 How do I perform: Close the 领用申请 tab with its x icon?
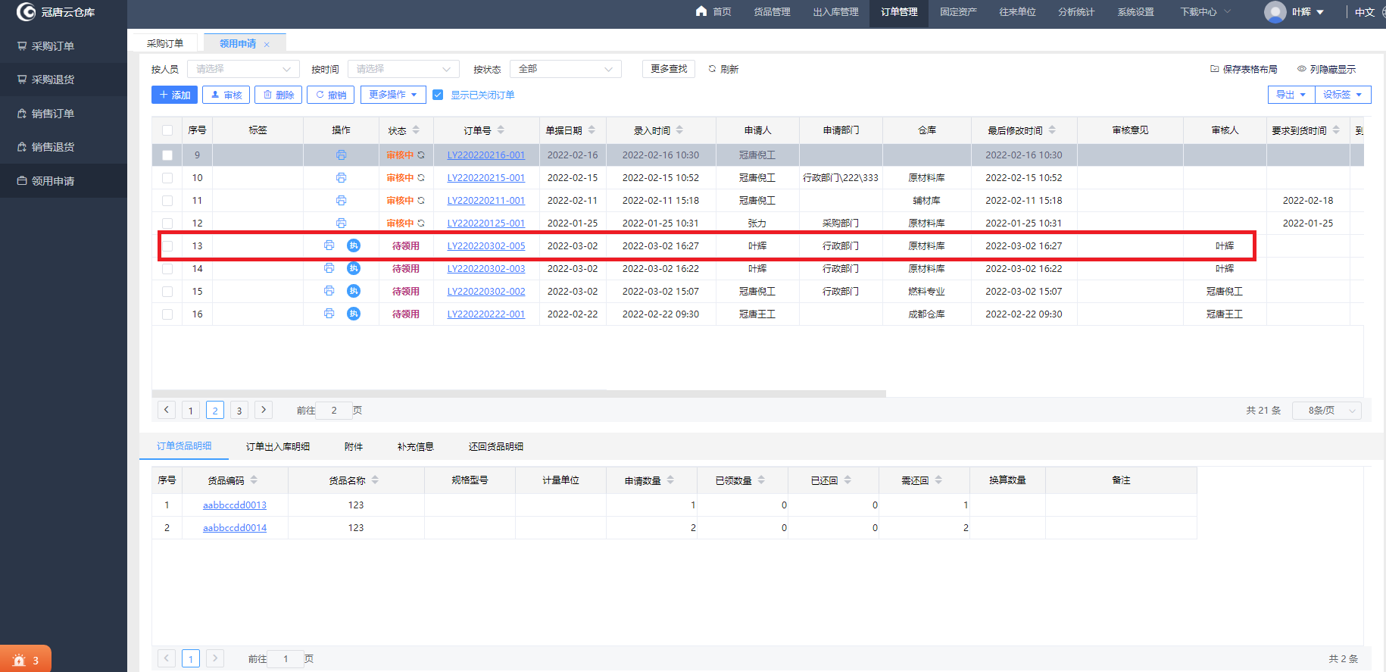(x=267, y=45)
